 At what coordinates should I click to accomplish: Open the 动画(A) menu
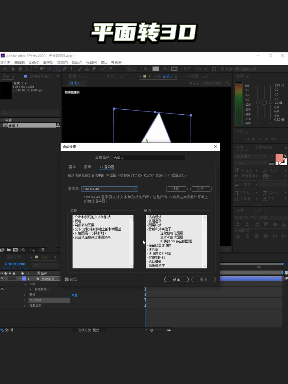tap(77, 62)
